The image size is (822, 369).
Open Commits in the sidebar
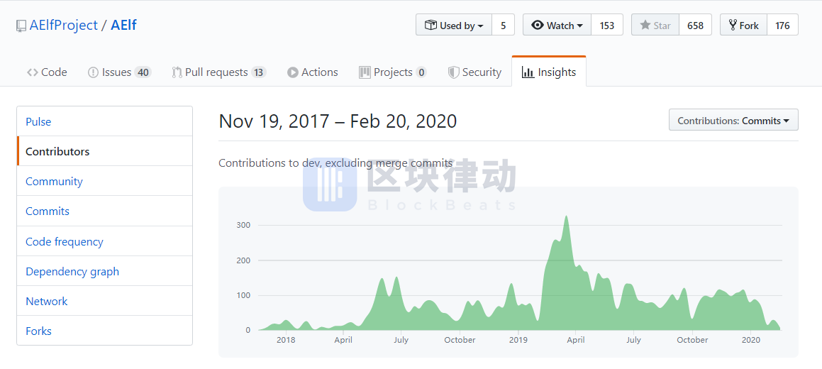pyautogui.click(x=105, y=211)
